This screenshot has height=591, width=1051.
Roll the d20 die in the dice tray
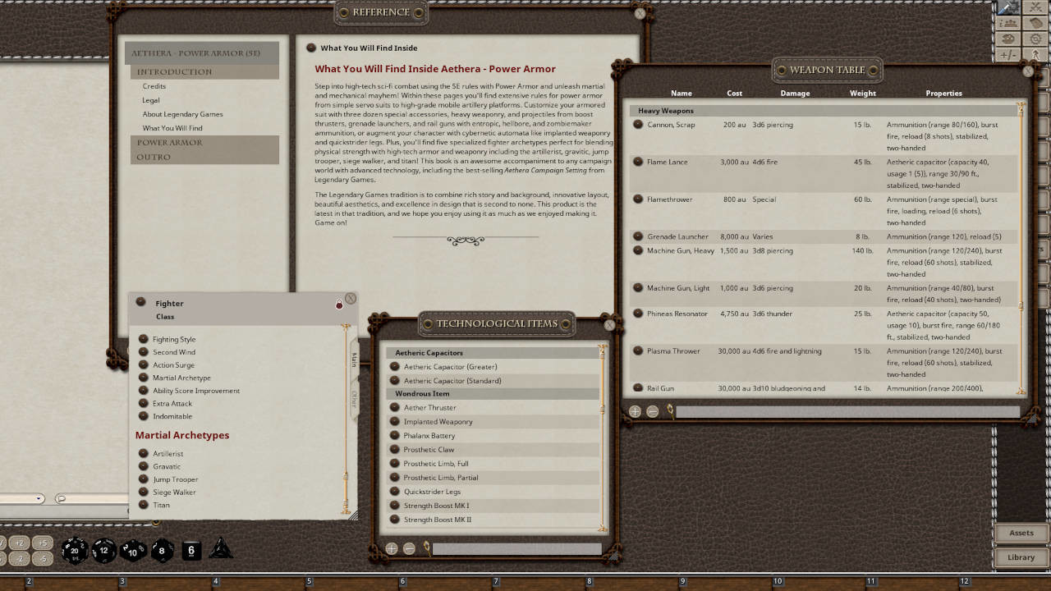point(75,551)
